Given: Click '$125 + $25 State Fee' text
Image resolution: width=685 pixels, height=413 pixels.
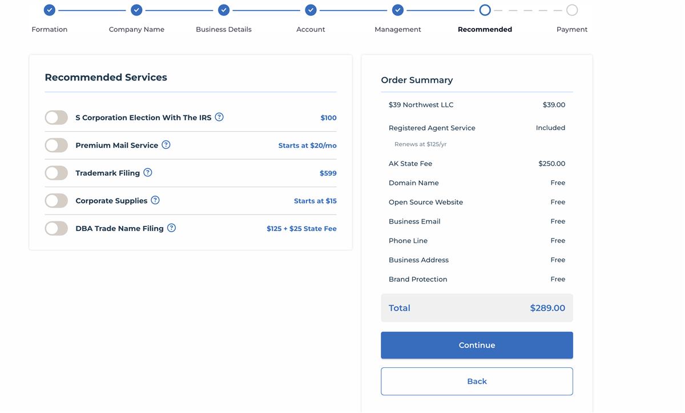Looking at the screenshot, I should (301, 229).
